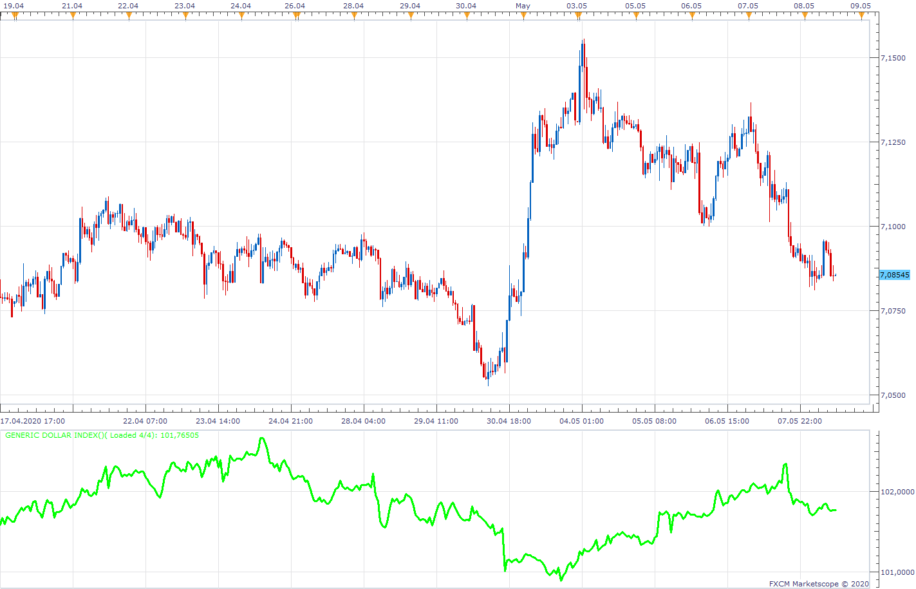916x589 pixels.
Task: Click the 7,0750 price axis label
Action: (893, 311)
